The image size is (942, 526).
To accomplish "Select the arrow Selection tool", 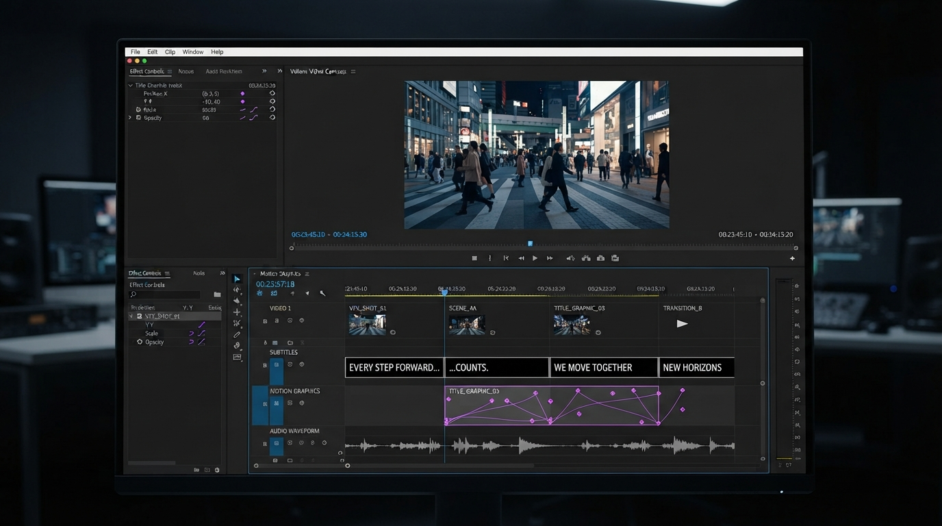I will 237,279.
